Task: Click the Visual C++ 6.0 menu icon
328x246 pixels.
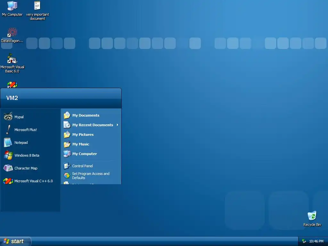Action: click(x=8, y=181)
